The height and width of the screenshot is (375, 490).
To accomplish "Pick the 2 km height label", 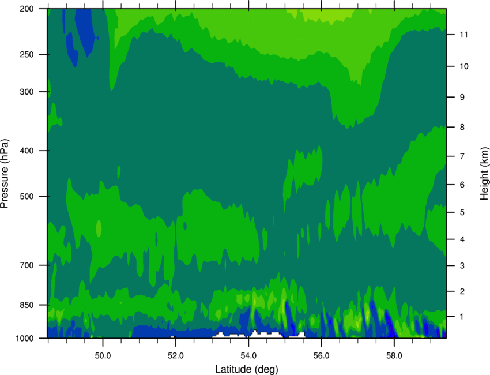I will (x=462, y=291).
